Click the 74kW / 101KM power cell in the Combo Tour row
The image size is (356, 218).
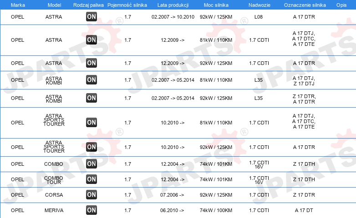216,179
